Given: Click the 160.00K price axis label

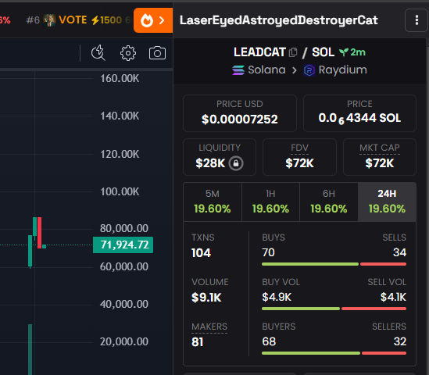Looking at the screenshot, I should [120, 78].
